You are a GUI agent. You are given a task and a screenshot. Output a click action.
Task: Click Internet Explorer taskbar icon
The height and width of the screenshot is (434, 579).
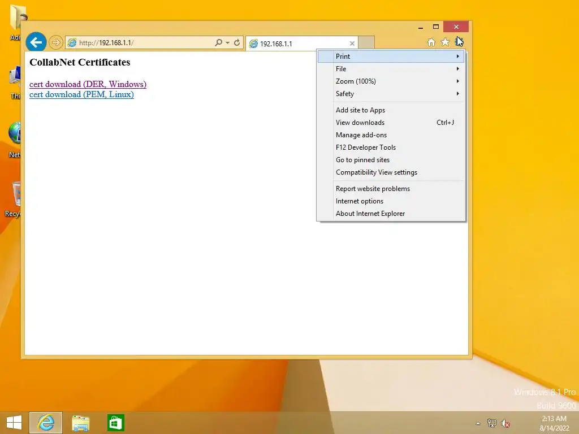(46, 423)
